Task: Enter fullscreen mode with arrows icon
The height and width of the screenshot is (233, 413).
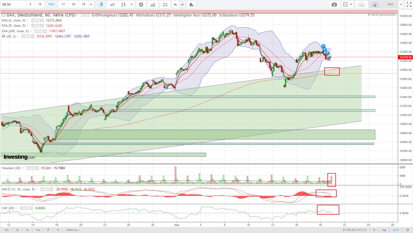Action: tap(409, 5)
